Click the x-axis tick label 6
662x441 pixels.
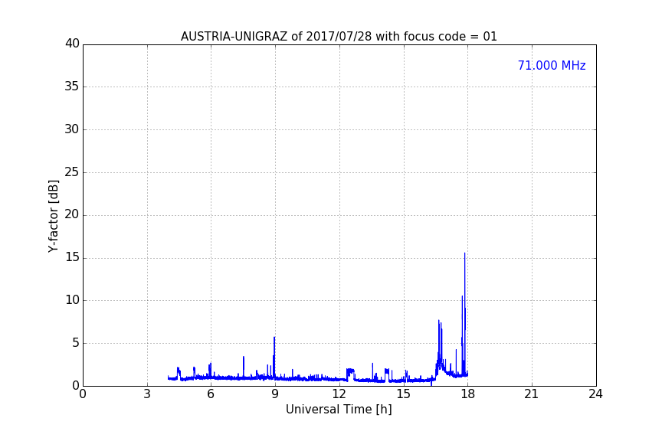(211, 394)
